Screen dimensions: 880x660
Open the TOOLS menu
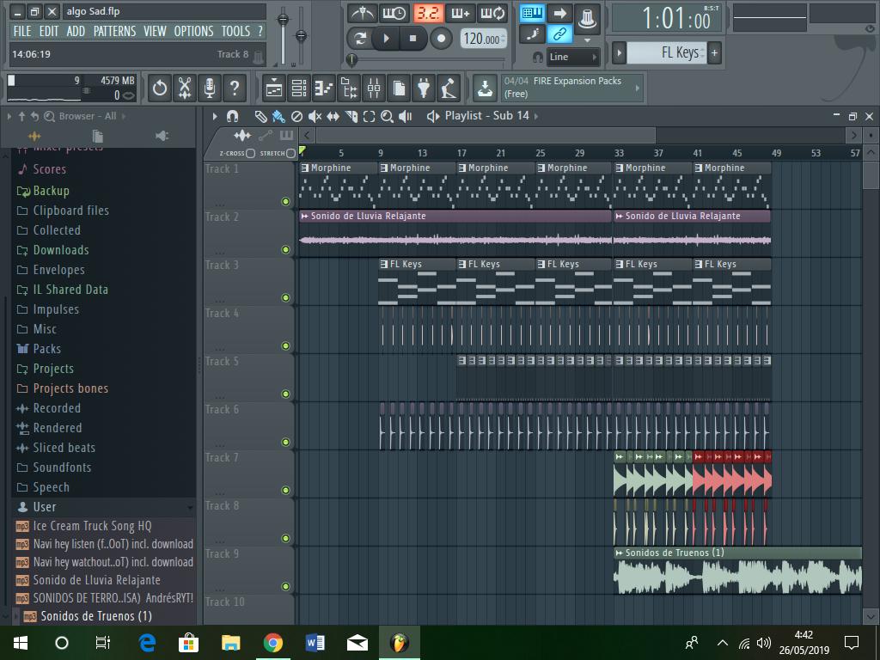point(235,31)
